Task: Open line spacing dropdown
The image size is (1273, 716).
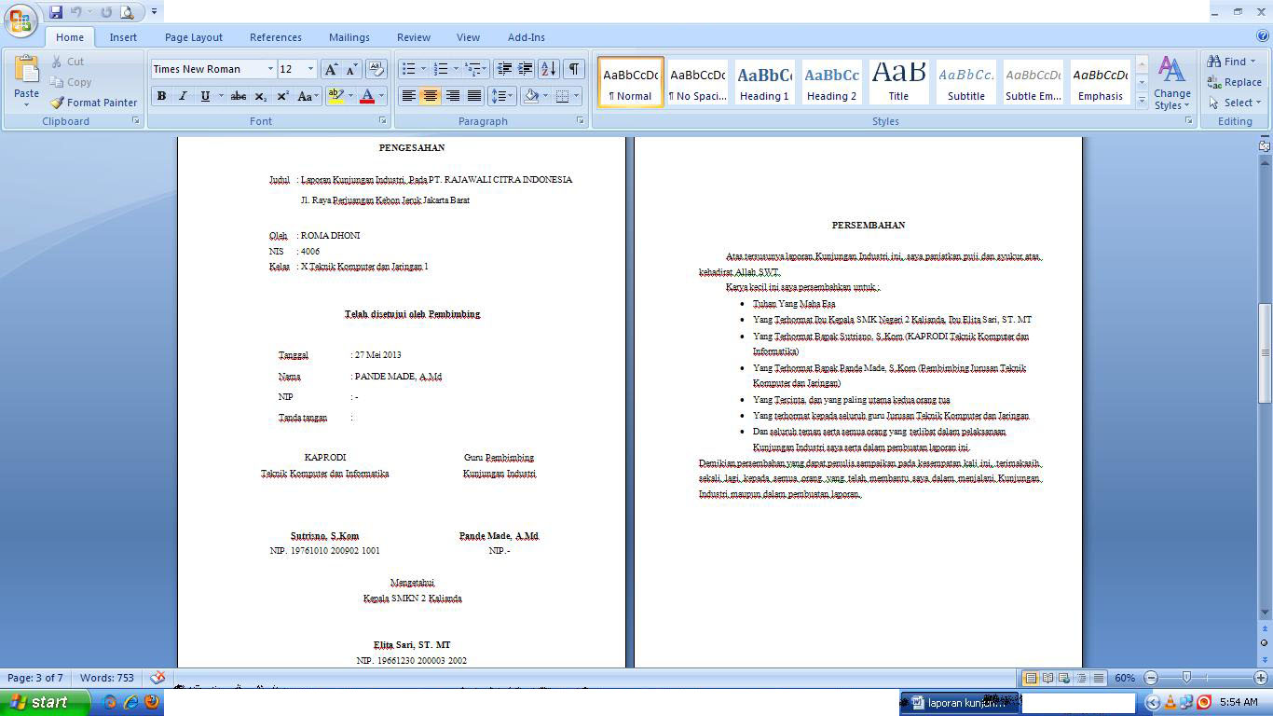Action: 501,96
